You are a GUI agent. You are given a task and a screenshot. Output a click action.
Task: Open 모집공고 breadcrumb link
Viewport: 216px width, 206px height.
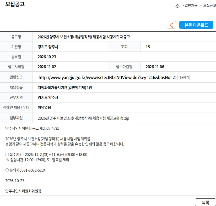pyautogui.click(x=209, y=5)
